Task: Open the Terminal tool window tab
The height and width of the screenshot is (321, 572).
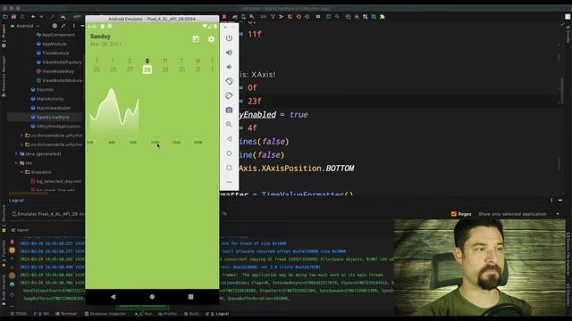Action: coord(66,313)
